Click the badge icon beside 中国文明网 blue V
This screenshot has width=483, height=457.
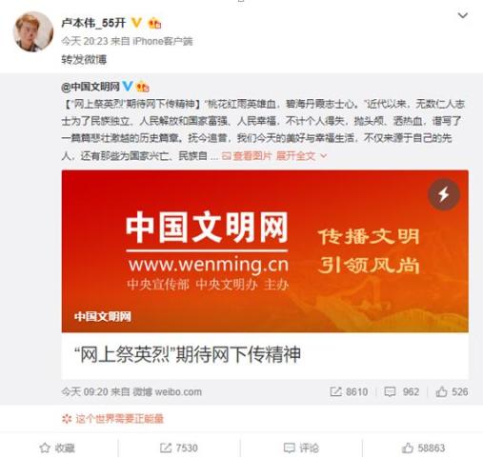pyautogui.click(x=143, y=87)
